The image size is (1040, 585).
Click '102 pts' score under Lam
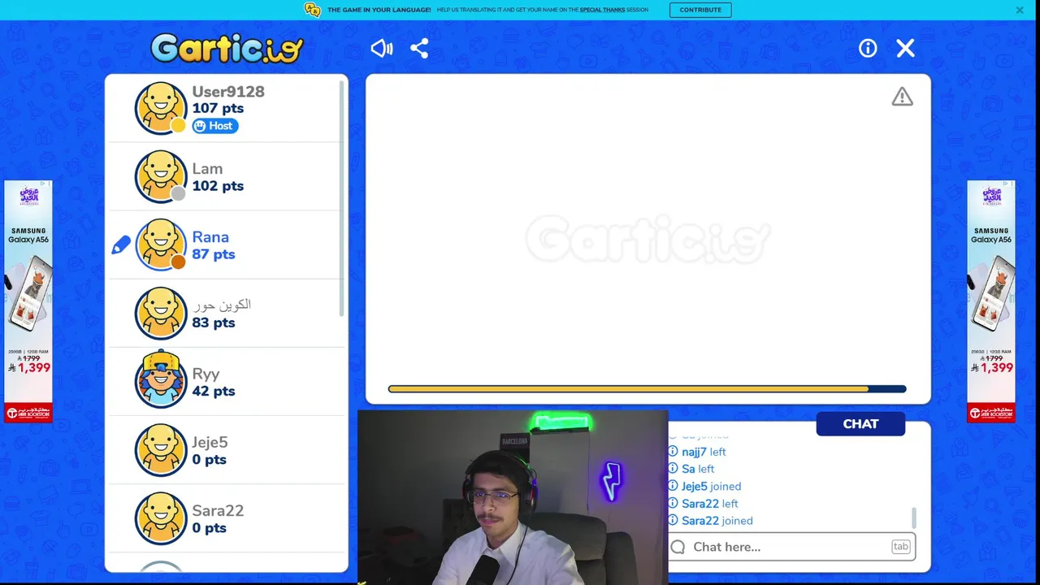tap(218, 186)
